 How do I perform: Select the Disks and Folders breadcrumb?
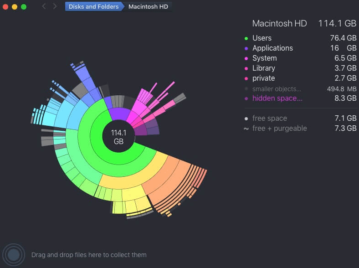pos(93,6)
